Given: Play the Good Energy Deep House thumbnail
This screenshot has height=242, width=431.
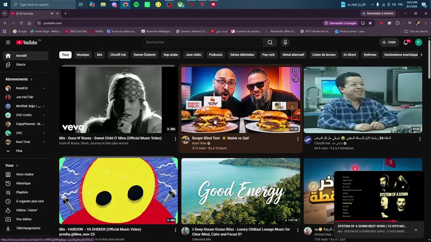Looking at the screenshot, I should (241, 191).
